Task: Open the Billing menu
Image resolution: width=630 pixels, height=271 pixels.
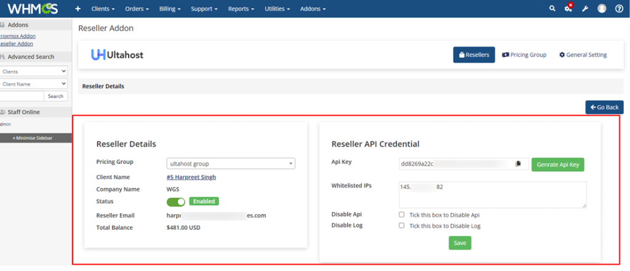Action: 170,9
